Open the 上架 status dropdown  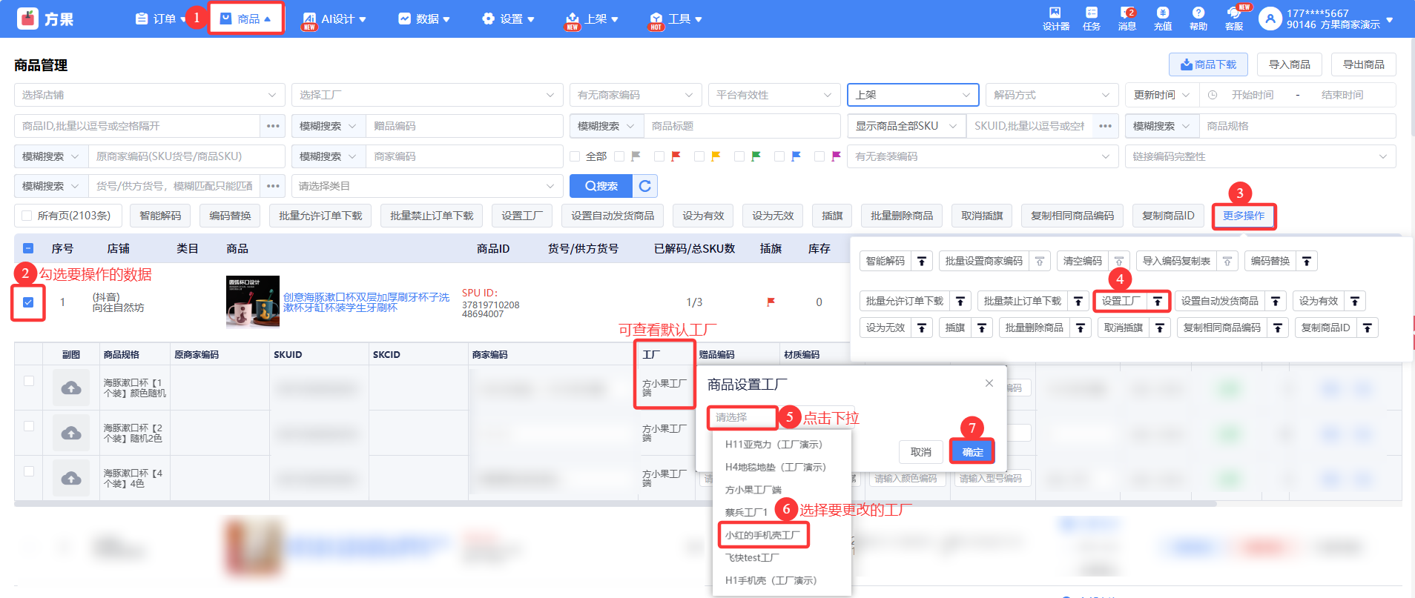coord(913,95)
